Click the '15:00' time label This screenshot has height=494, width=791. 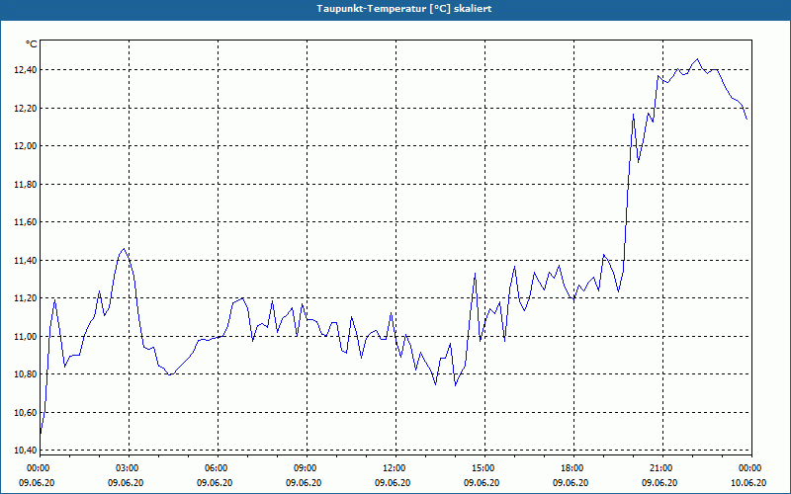point(482,468)
